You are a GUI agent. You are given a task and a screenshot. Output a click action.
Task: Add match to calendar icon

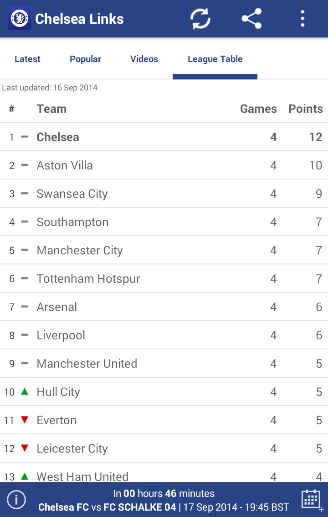(x=312, y=500)
